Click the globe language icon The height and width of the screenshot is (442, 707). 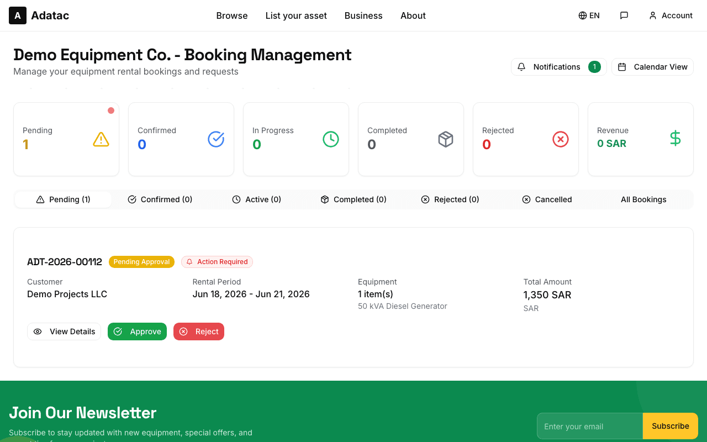coord(583,15)
